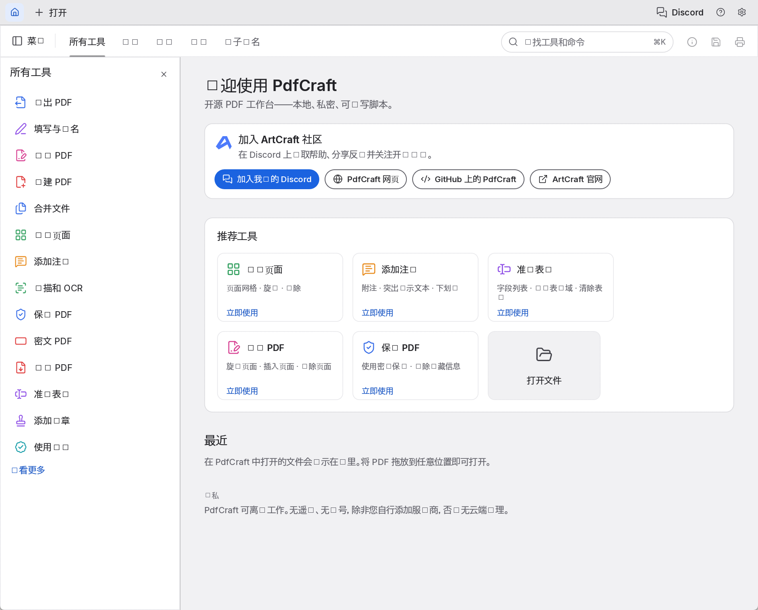Viewport: 758px width, 610px height.
Task: Open the create (建 PDF) tool in sidebar
Action: pos(90,182)
